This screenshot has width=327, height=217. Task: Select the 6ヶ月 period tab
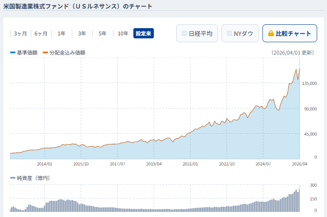(41, 33)
